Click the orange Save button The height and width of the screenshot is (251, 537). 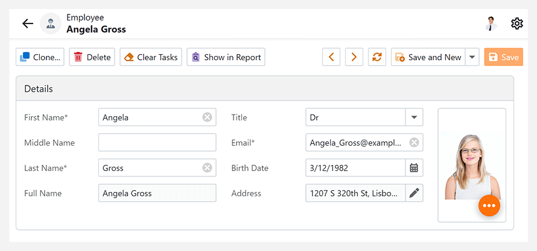pos(503,57)
